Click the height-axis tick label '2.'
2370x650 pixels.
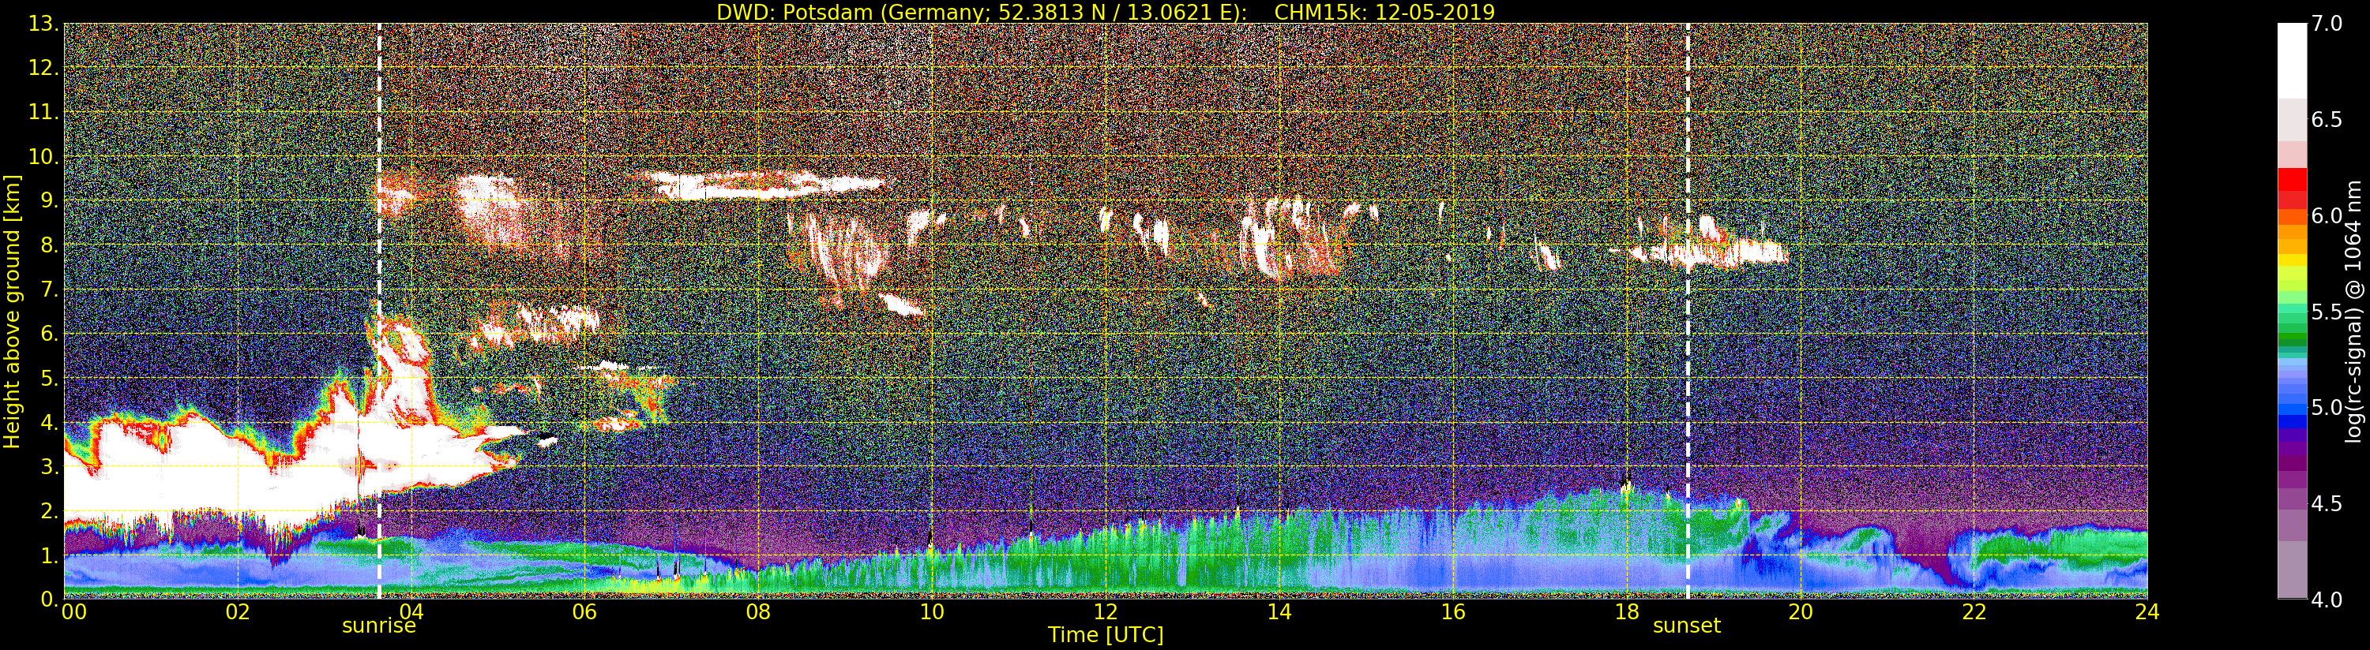49,511
